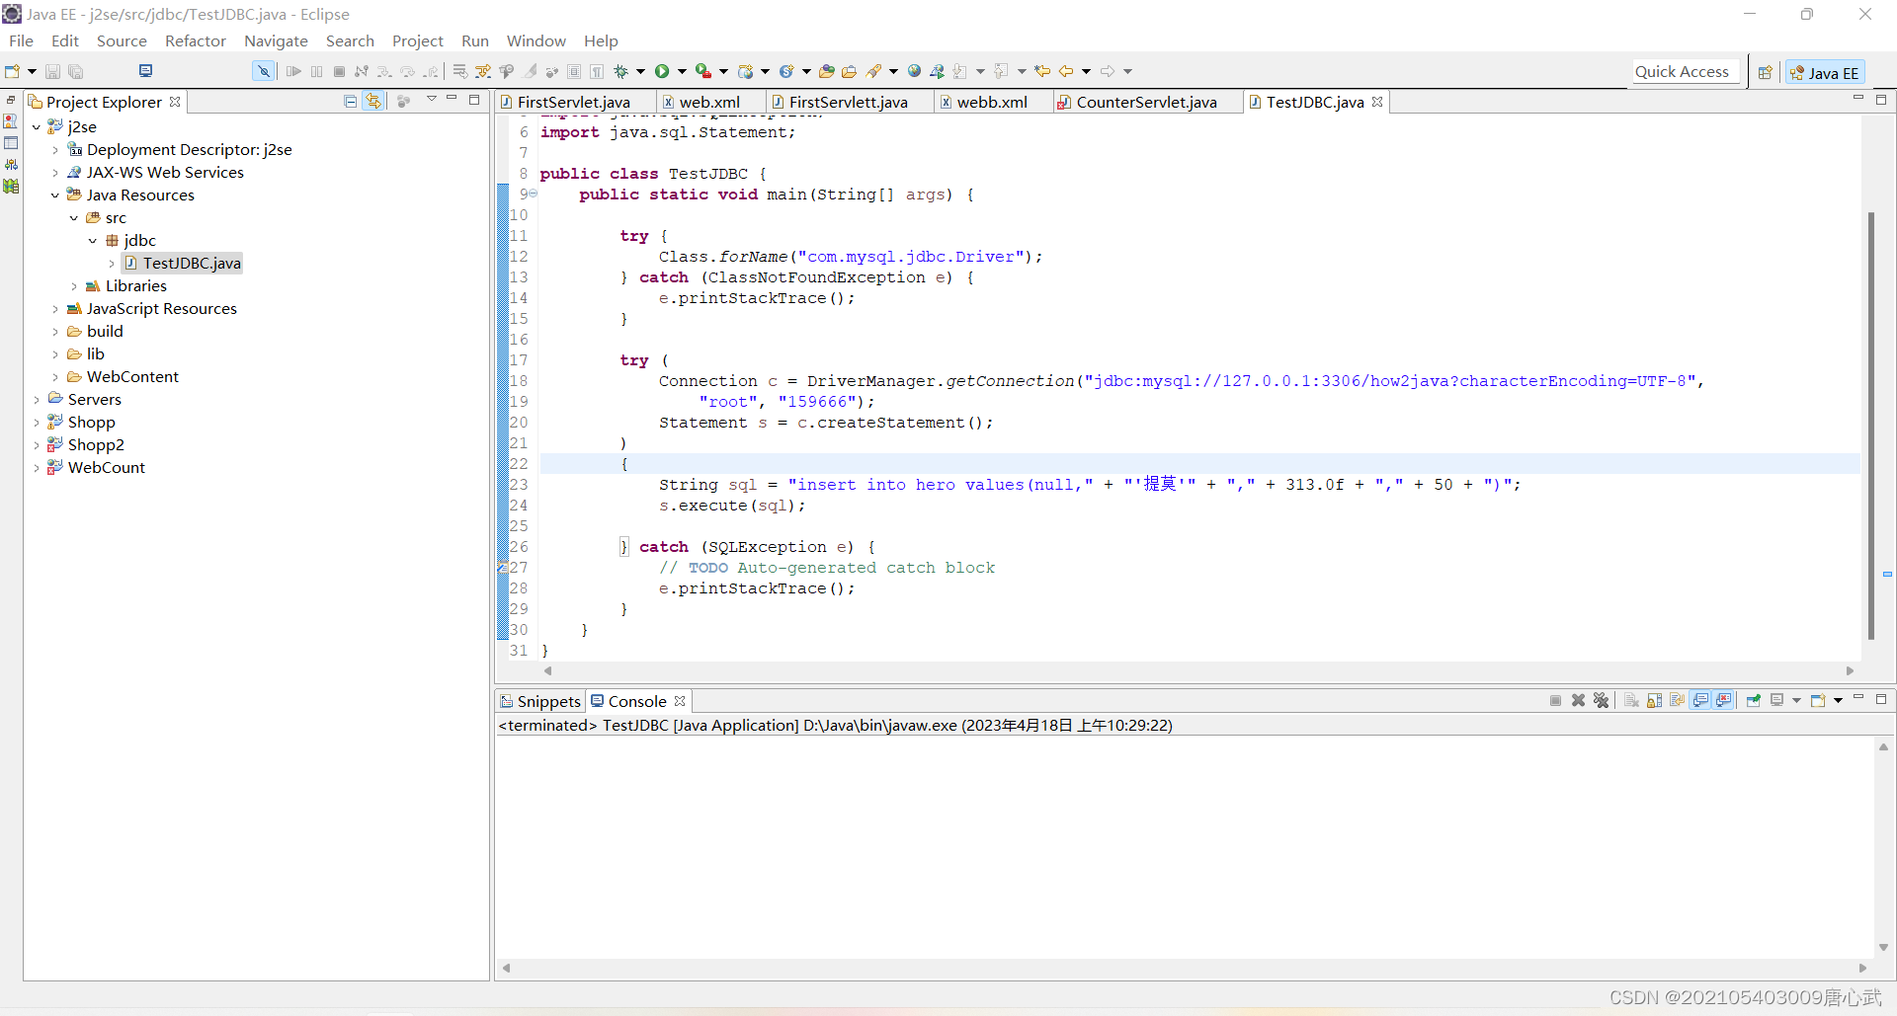This screenshot has width=1897, height=1016.
Task: Select the Java EE perspective button
Action: [x=1825, y=72]
